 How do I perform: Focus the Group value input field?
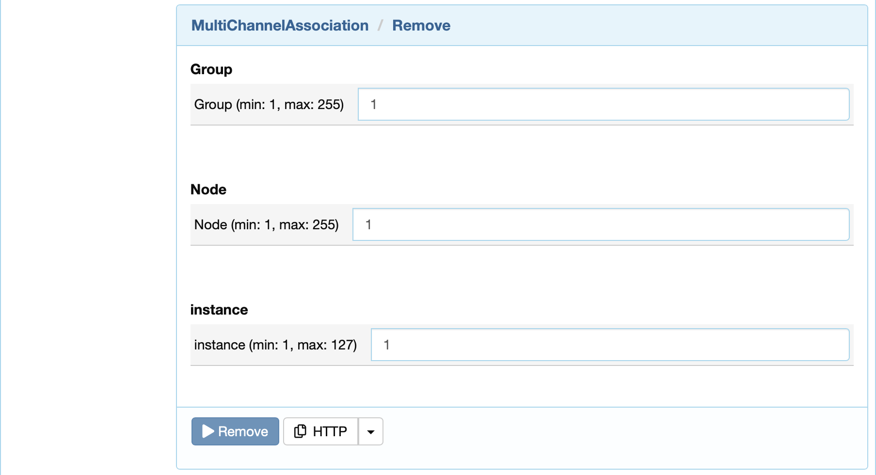coord(604,104)
